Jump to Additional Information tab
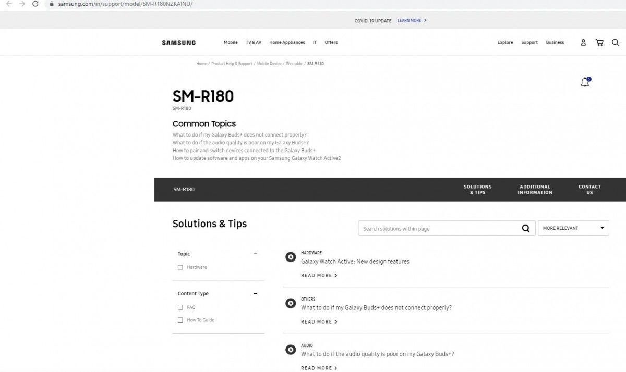 tap(535, 190)
